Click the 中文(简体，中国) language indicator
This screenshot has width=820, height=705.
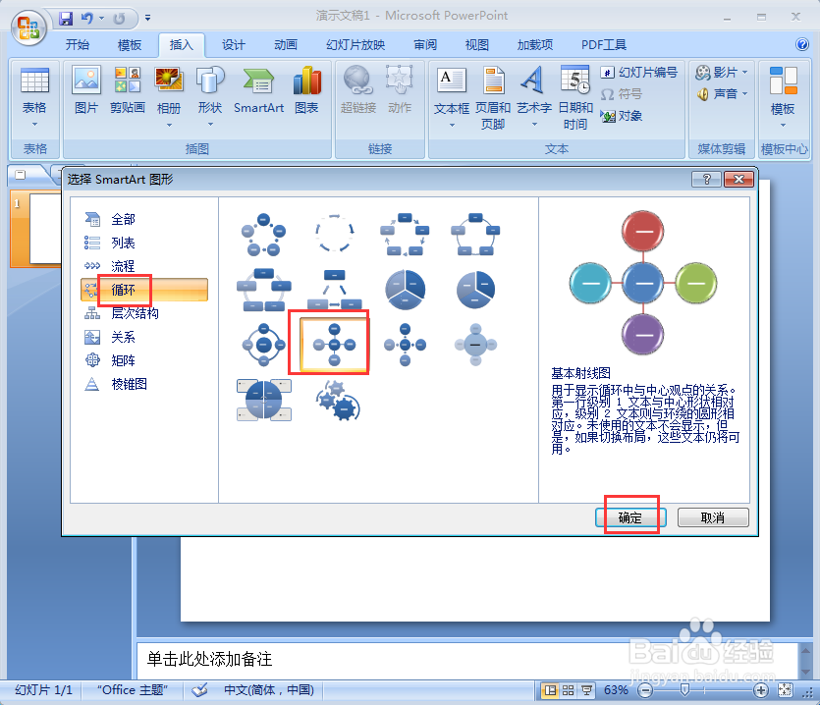pos(269,690)
